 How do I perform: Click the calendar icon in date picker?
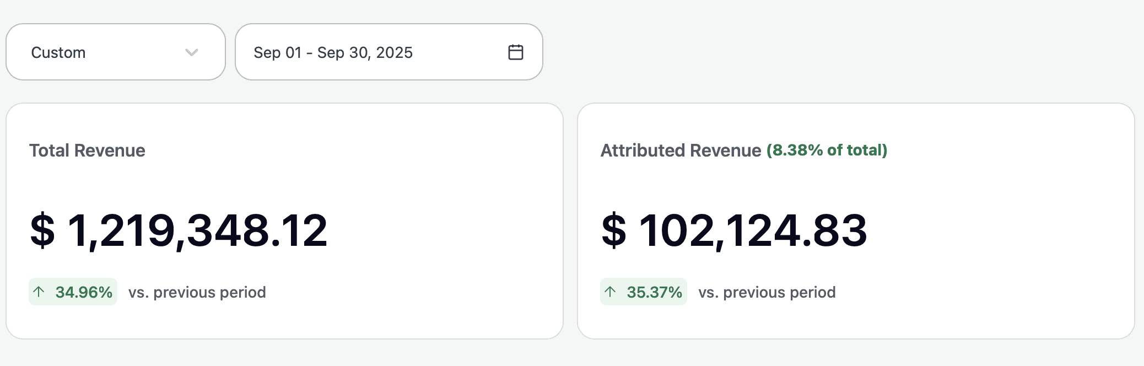click(x=515, y=52)
